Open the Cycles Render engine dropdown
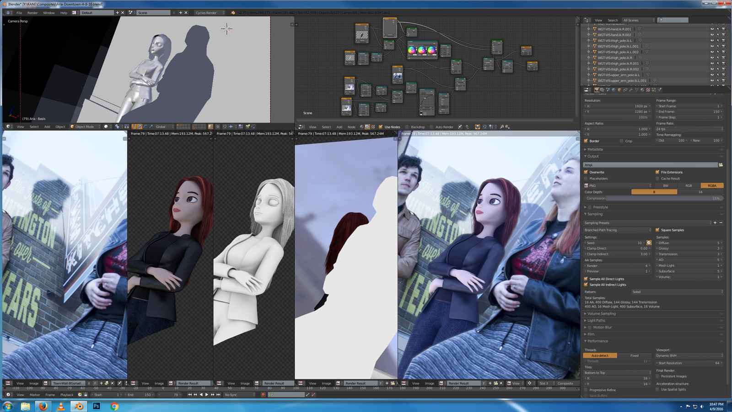Screen dimensions: 732x412 (x=210, y=13)
